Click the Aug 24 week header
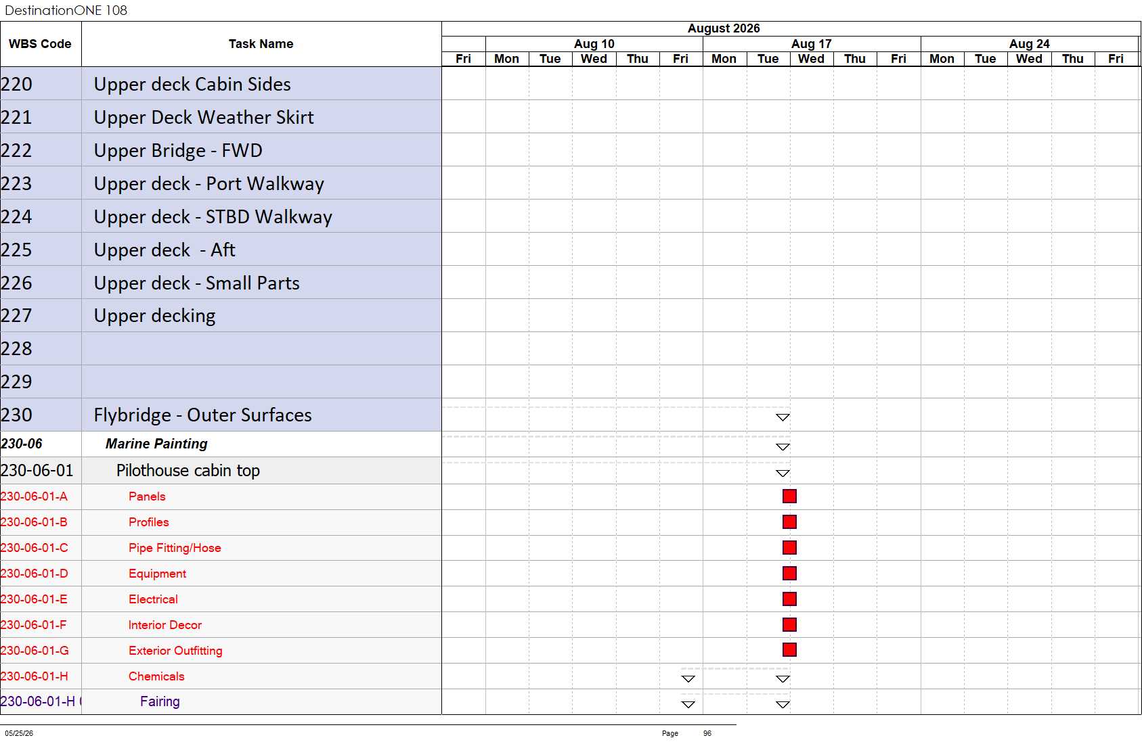This screenshot has height=742, width=1142. (1029, 44)
